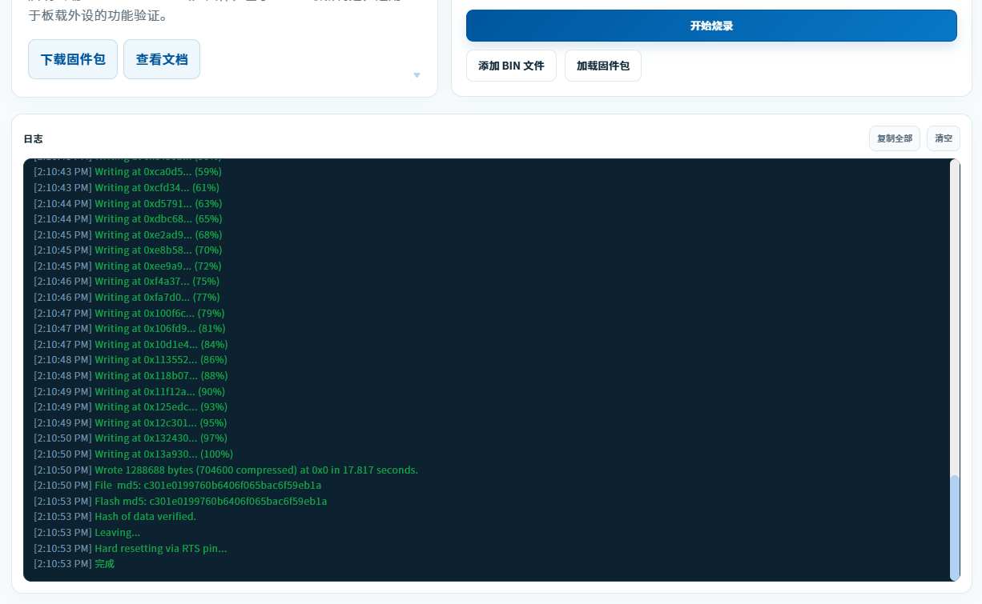Click log line 'Writing at 0x12c301... (95%)'
Viewport: 982px width, 604px height.
tap(131, 423)
